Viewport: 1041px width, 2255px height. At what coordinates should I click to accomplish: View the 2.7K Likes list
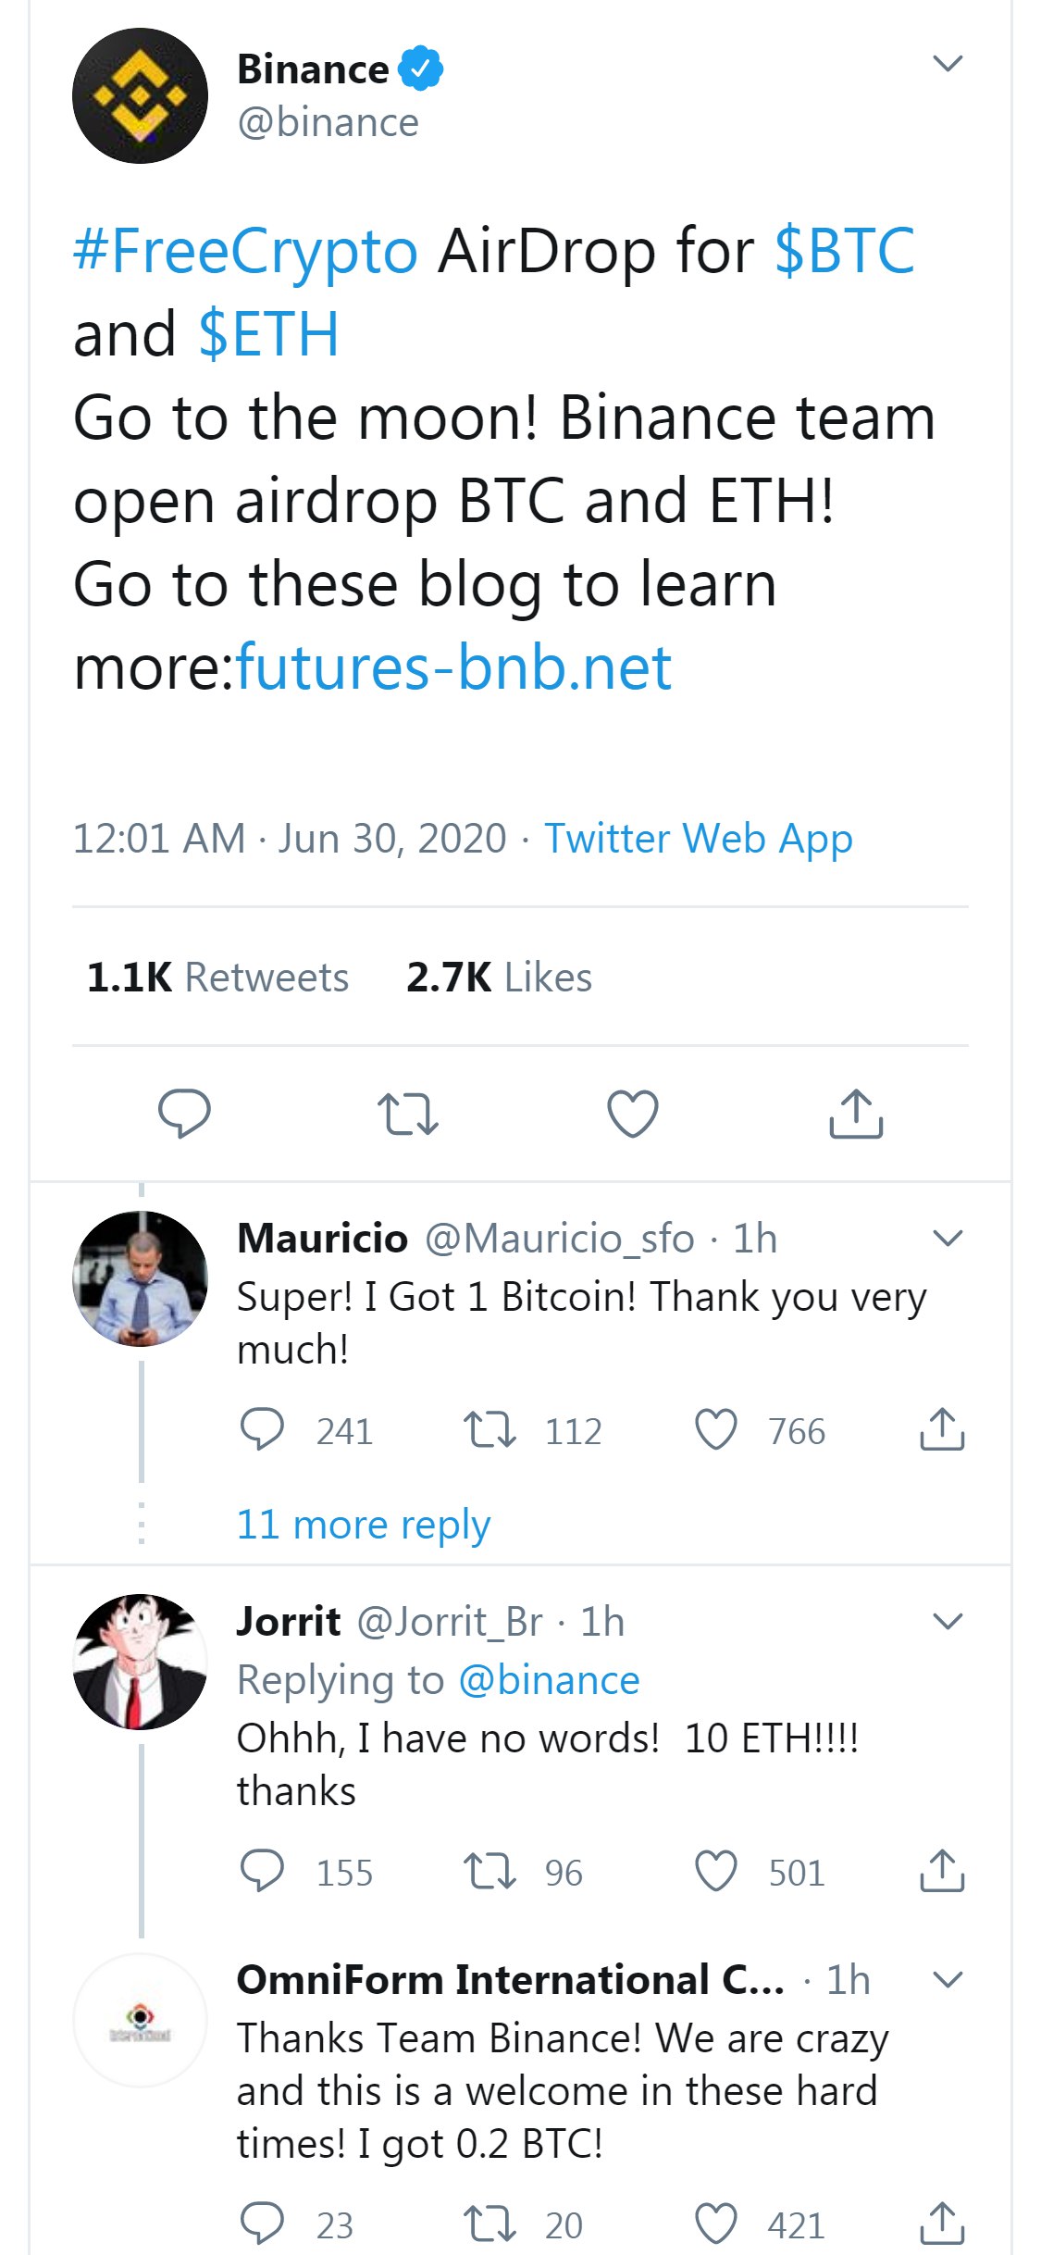click(499, 978)
